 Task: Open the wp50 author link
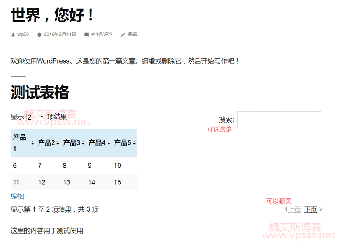click(23, 35)
